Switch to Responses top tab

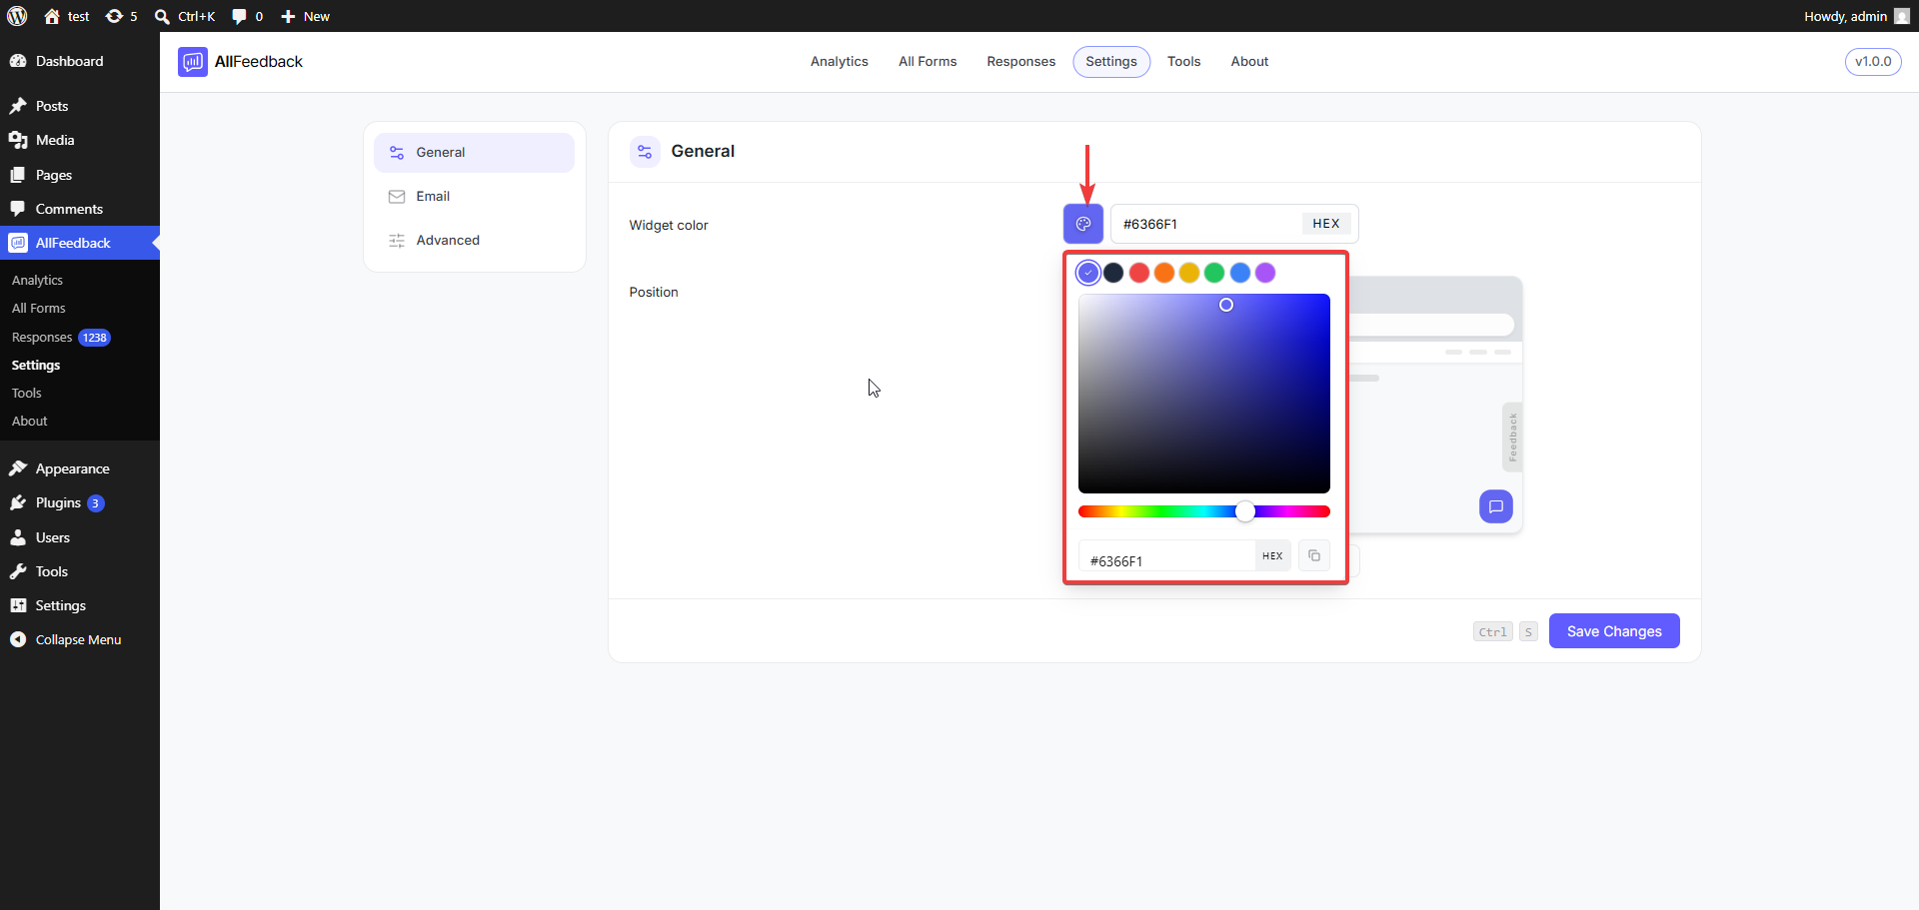(1020, 62)
